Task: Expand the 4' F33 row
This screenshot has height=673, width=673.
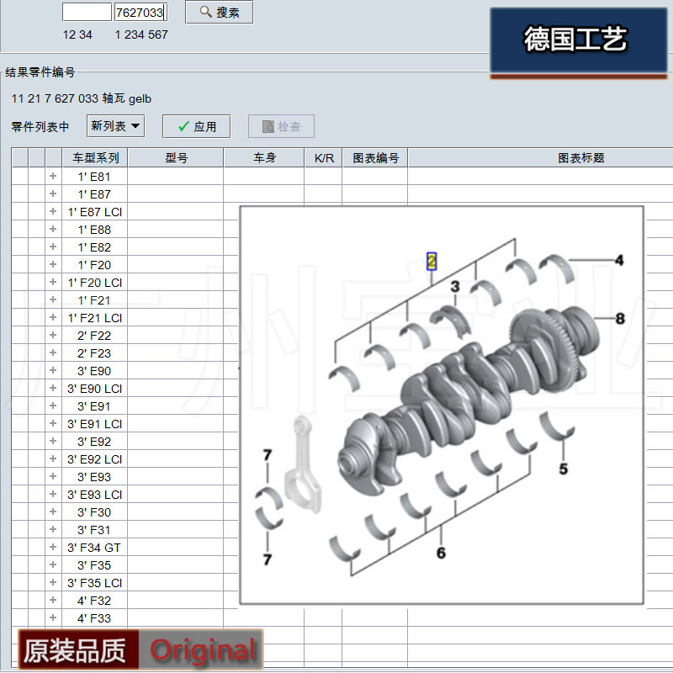Action: click(x=53, y=617)
